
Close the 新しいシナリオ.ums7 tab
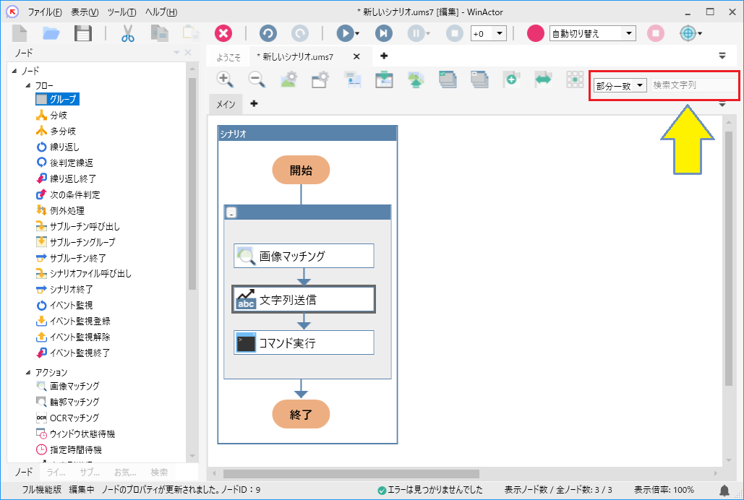point(356,57)
